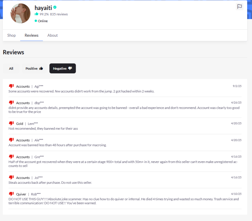Click the 99.2% rating text
The height and width of the screenshot is (221, 252).
(x=44, y=14)
